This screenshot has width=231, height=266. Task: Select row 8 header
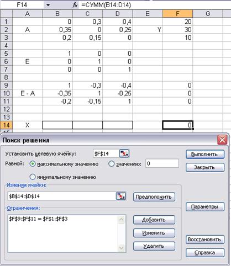coord(6,77)
